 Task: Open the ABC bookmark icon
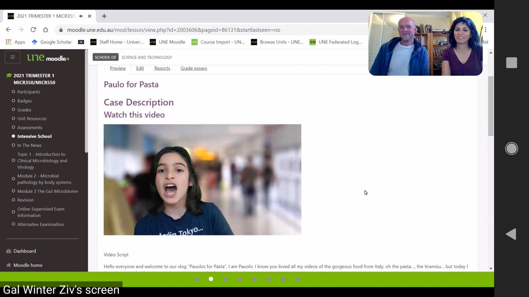coord(81,42)
